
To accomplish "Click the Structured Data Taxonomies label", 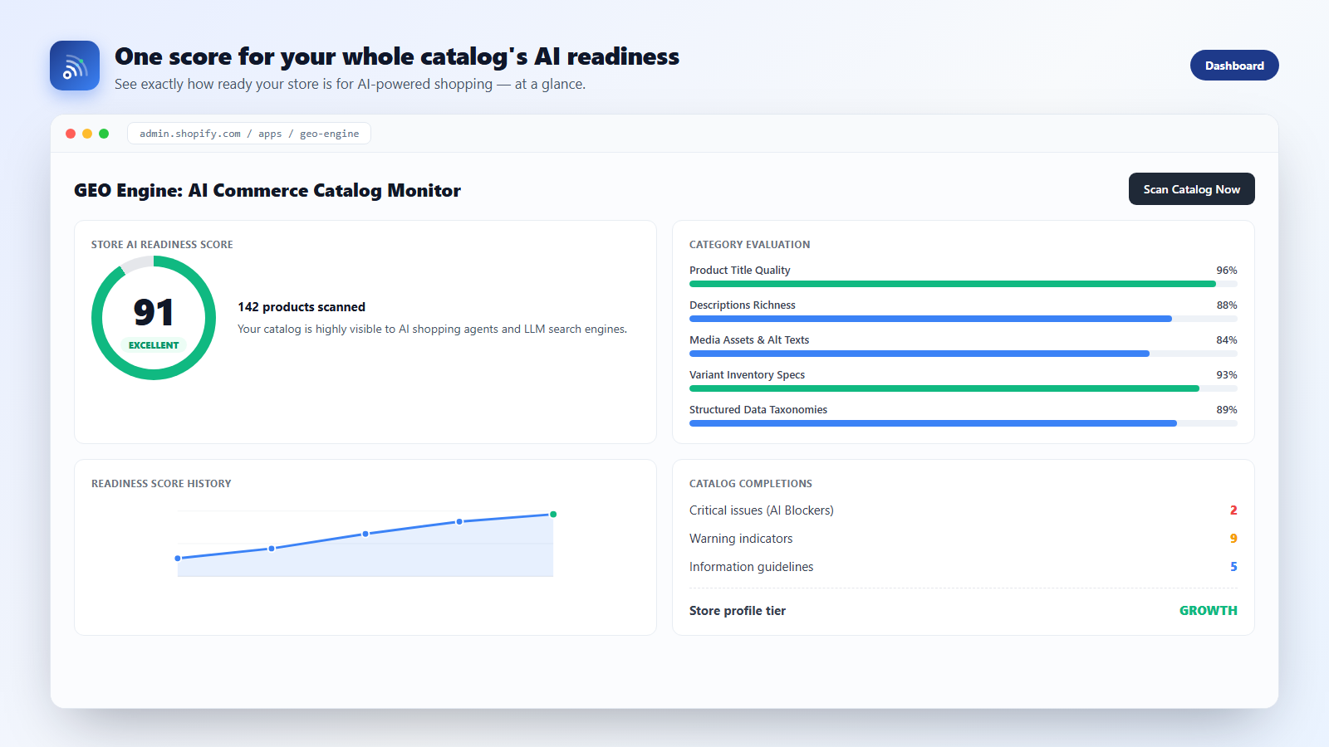I will click(x=758, y=410).
